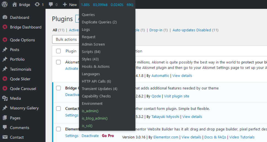View details for Elementor plugin
The width and height of the screenshot is (267, 142).
point(191,137)
